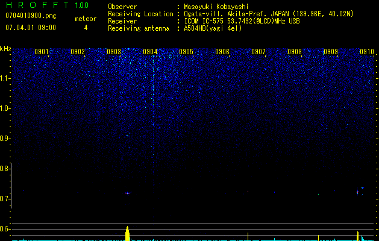
Task: Click the green 'meteor' label
Action: tap(86, 19)
